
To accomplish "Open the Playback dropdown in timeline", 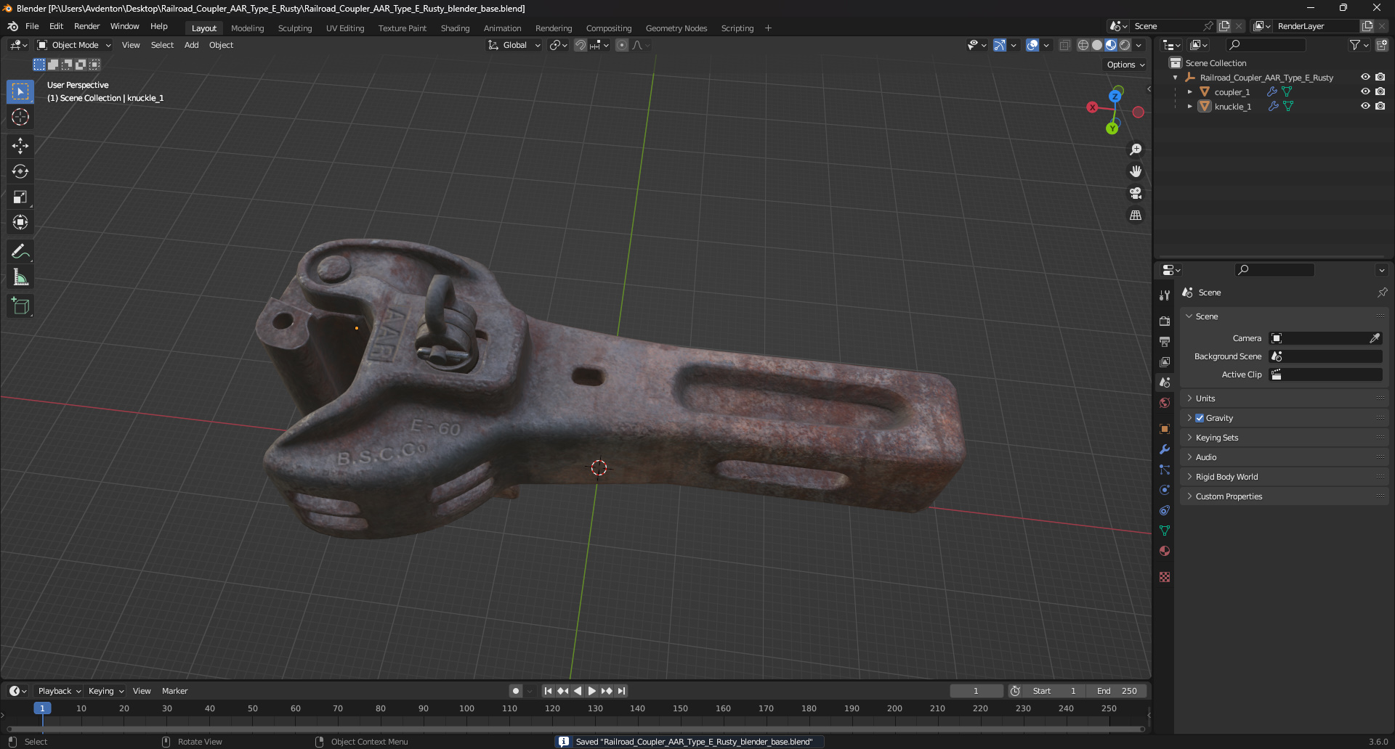I will tap(59, 691).
